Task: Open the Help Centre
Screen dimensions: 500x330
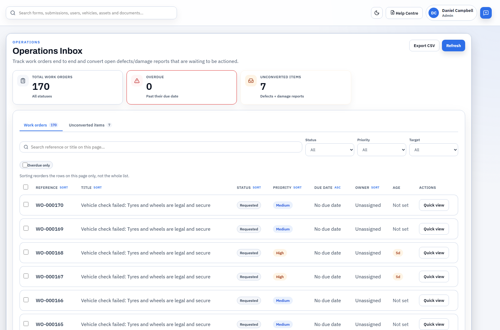Action: (404, 13)
